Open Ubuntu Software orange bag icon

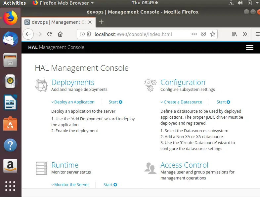(x=10, y=124)
